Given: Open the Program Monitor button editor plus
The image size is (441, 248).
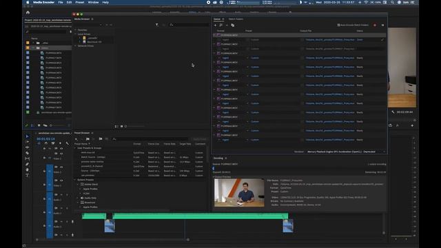Looking at the screenshot, I should coord(412,125).
